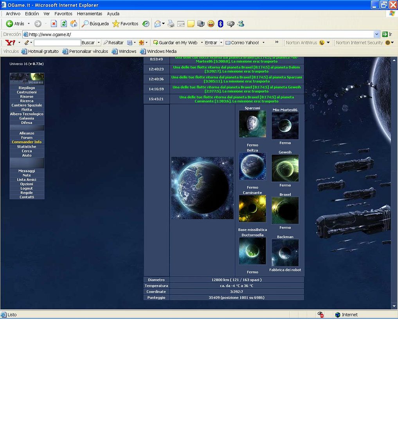Open Galassia in the game sidebar
The width and height of the screenshot is (398, 423).
[x=27, y=118]
